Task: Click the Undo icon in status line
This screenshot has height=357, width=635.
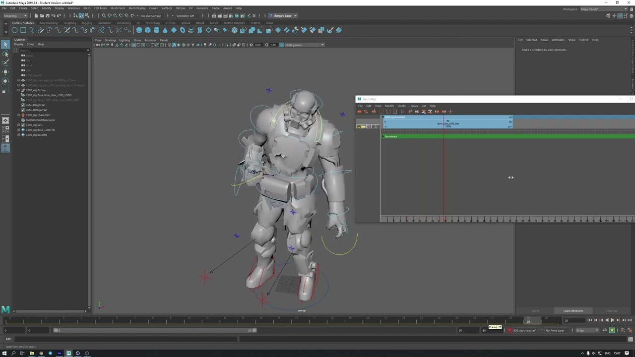Action: [53, 15]
